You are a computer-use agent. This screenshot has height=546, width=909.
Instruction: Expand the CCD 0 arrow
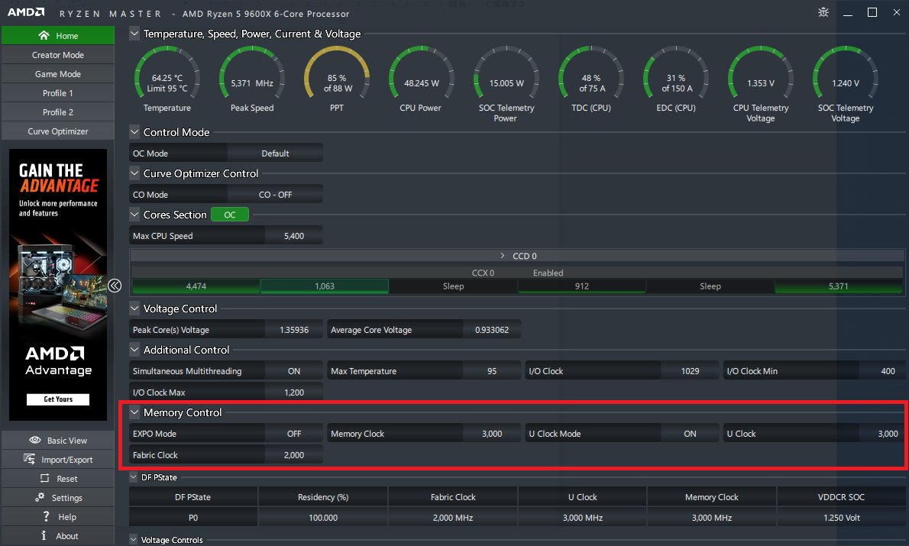pos(503,256)
